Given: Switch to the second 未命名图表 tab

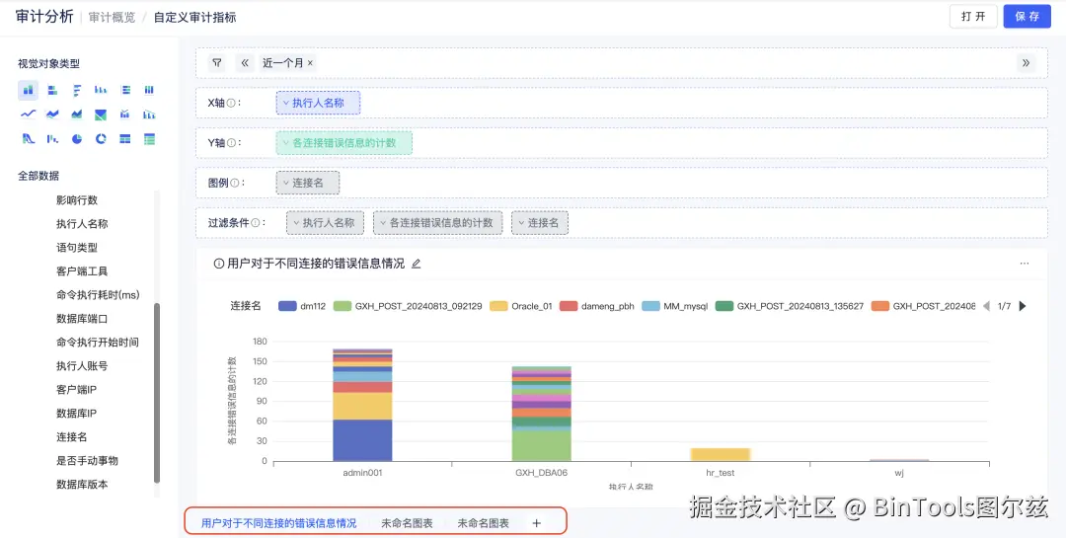Looking at the screenshot, I should pyautogui.click(x=484, y=523).
